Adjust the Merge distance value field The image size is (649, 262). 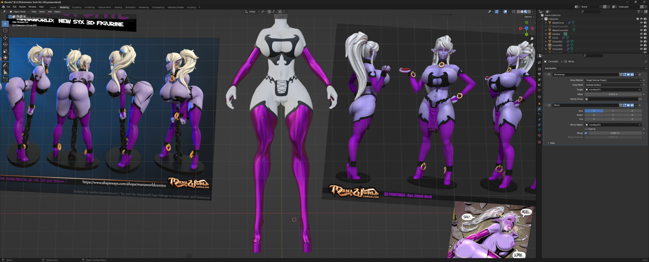click(x=615, y=133)
